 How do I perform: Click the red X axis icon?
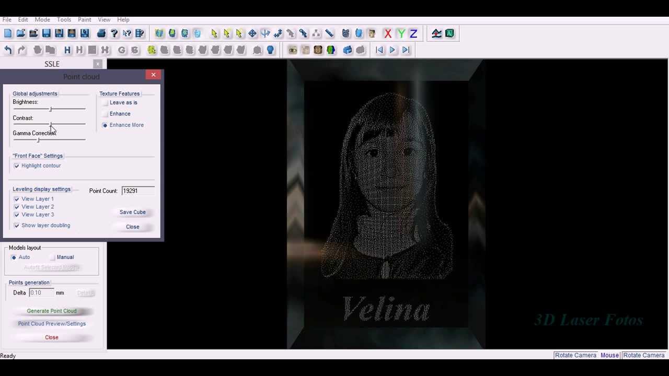(x=388, y=33)
